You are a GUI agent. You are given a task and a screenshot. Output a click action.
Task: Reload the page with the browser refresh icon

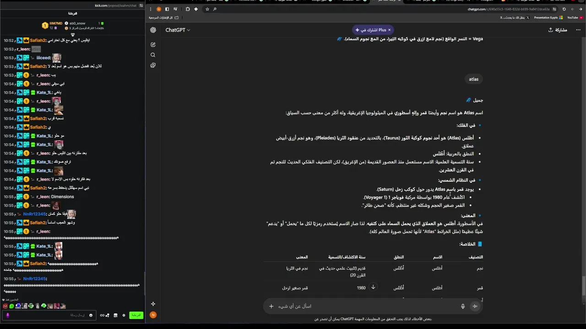pos(564,9)
